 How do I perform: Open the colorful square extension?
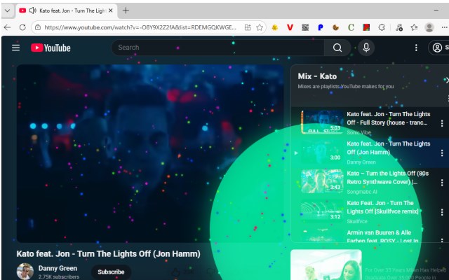366,27
